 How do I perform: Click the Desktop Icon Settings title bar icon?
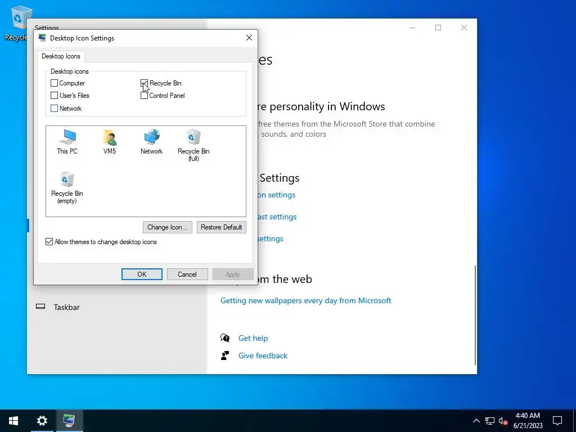click(x=42, y=38)
